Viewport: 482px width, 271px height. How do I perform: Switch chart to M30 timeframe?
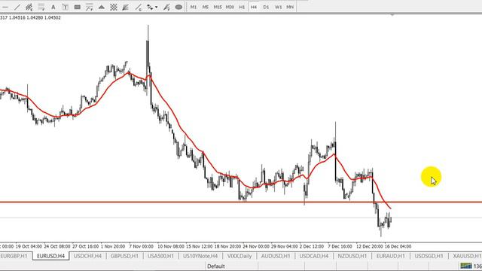pyautogui.click(x=230, y=7)
